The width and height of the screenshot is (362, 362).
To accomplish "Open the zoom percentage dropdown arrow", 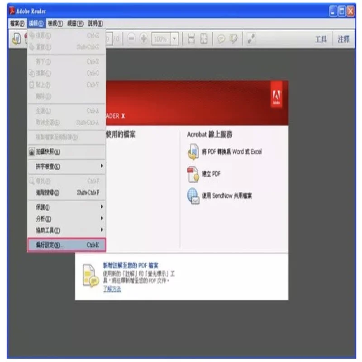I will coord(175,38).
